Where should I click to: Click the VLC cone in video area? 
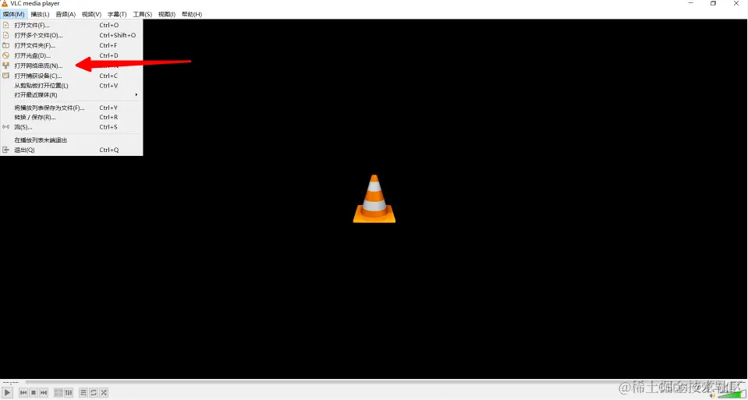pyautogui.click(x=374, y=199)
